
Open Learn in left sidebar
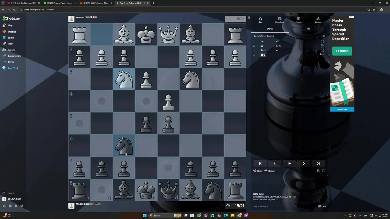pyautogui.click(x=11, y=38)
